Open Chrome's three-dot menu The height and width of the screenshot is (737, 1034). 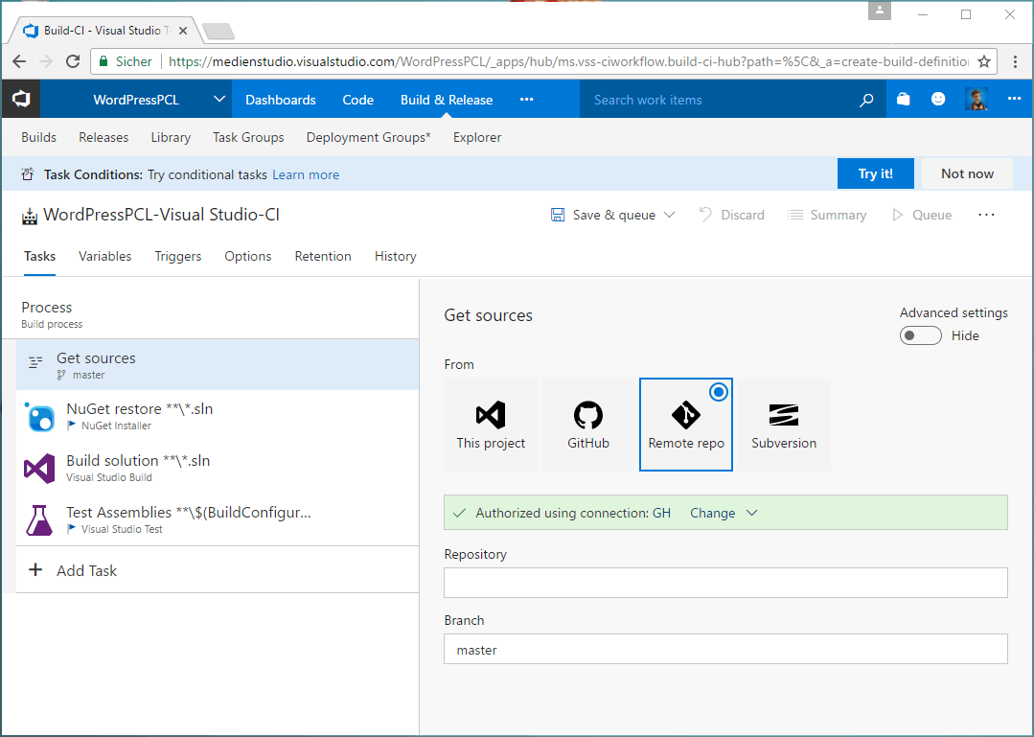point(1015,61)
